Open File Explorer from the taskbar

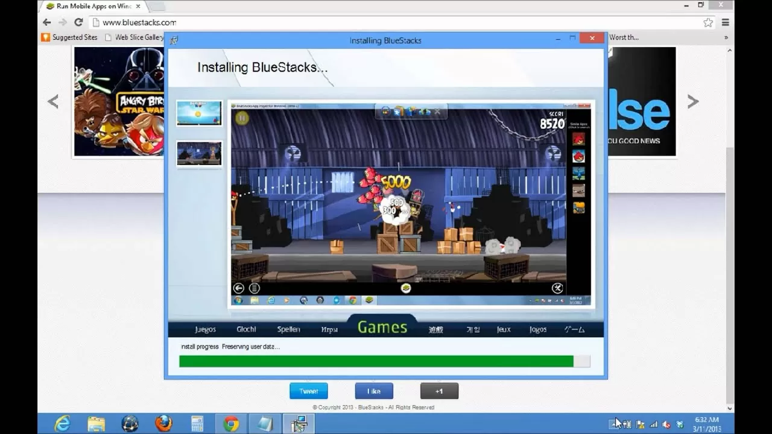point(96,424)
